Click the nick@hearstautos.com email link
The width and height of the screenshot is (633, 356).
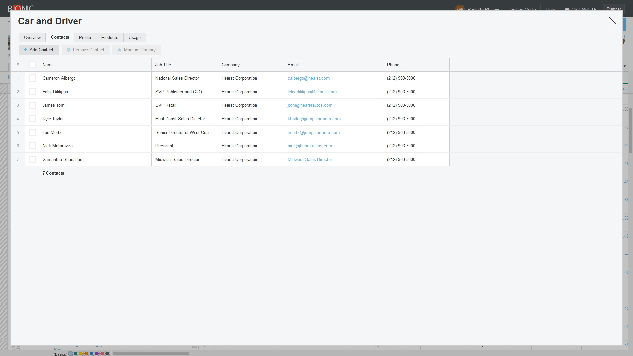point(310,146)
